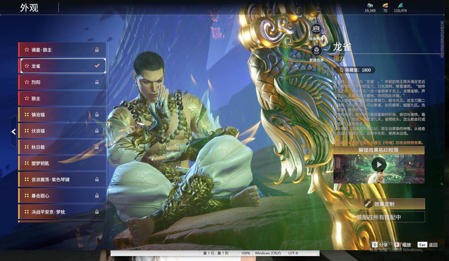
Task: Click the lock icon on 暴击甜心 row
Action: [x=97, y=196]
